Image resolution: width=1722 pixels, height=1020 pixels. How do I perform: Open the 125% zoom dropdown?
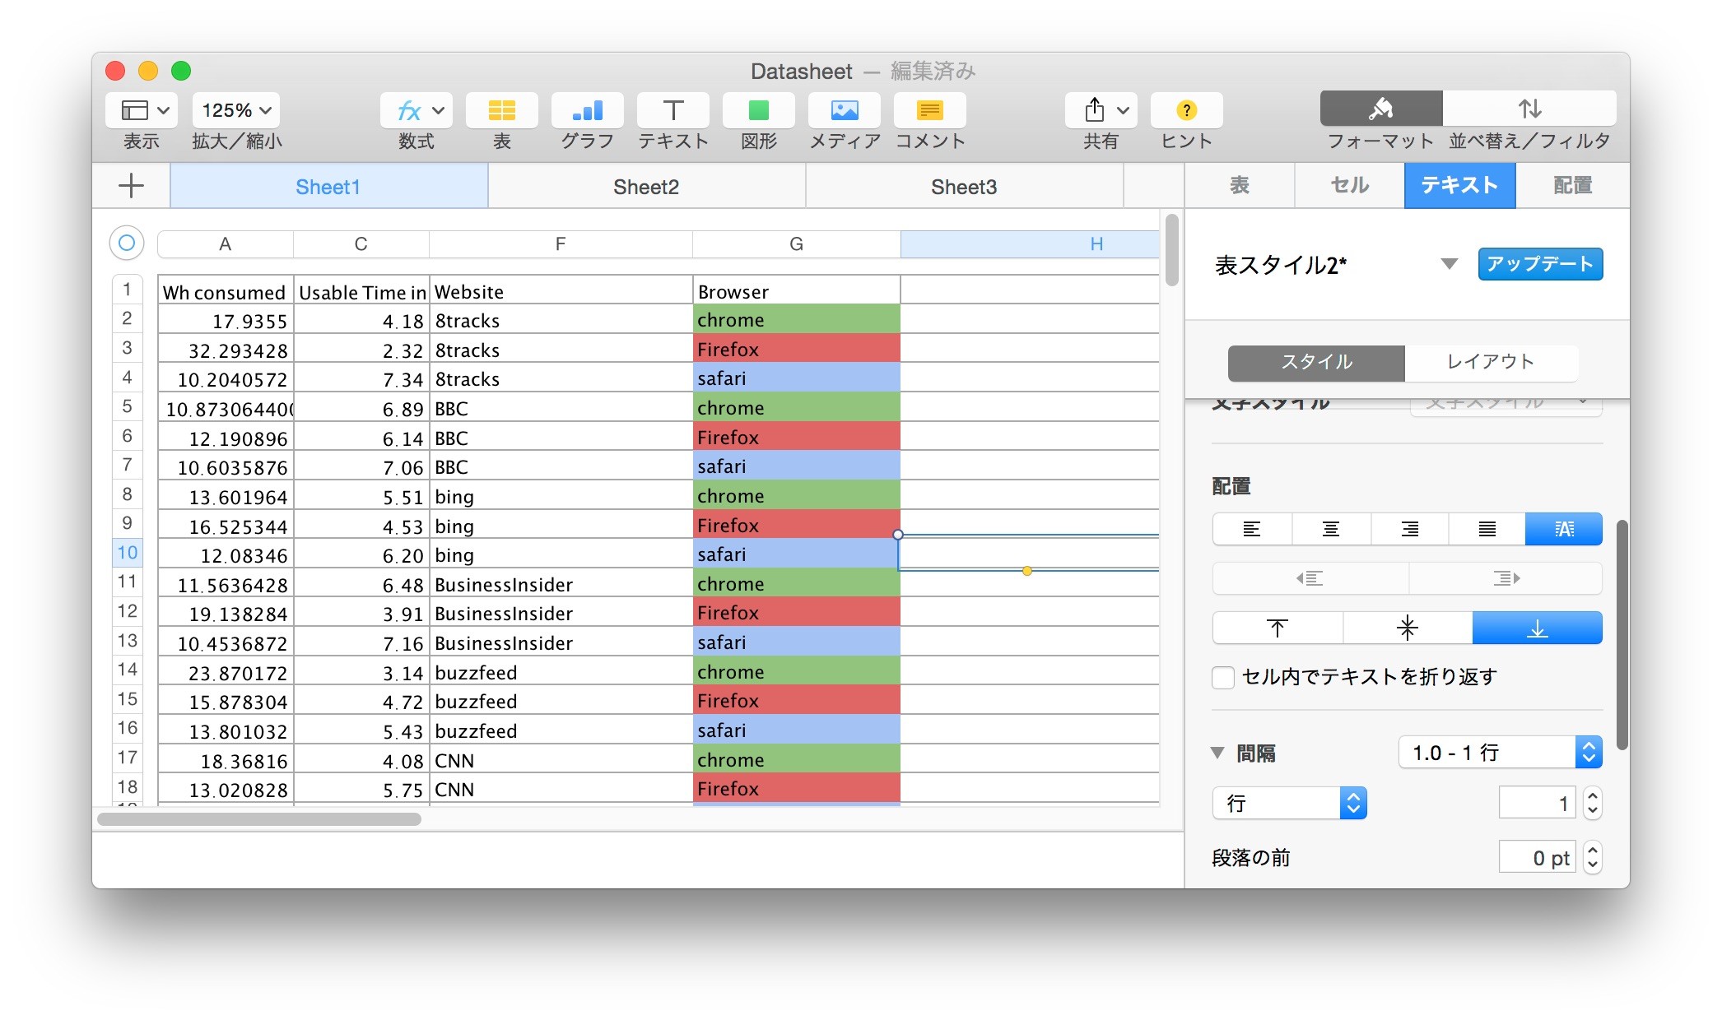click(x=236, y=110)
